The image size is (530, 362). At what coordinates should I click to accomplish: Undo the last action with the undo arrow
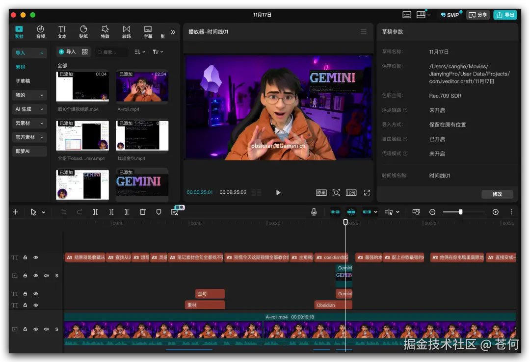pos(64,212)
